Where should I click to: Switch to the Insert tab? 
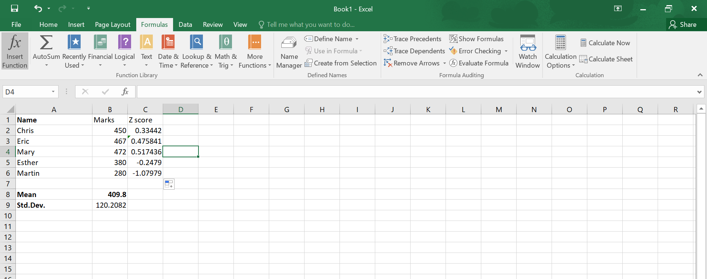pyautogui.click(x=76, y=25)
